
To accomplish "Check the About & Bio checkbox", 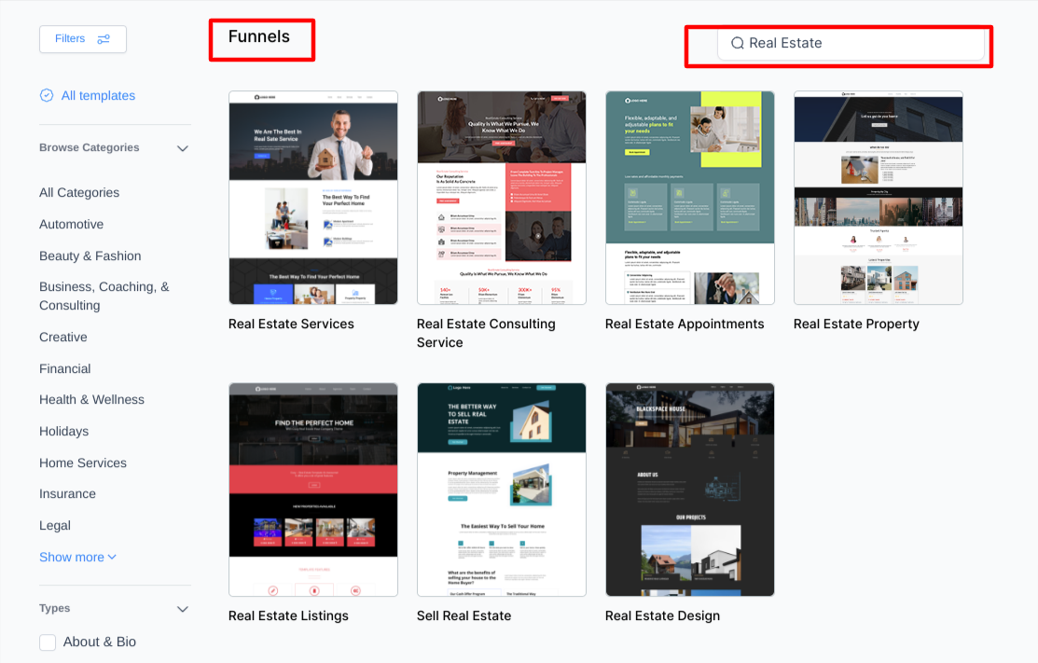I will point(48,642).
